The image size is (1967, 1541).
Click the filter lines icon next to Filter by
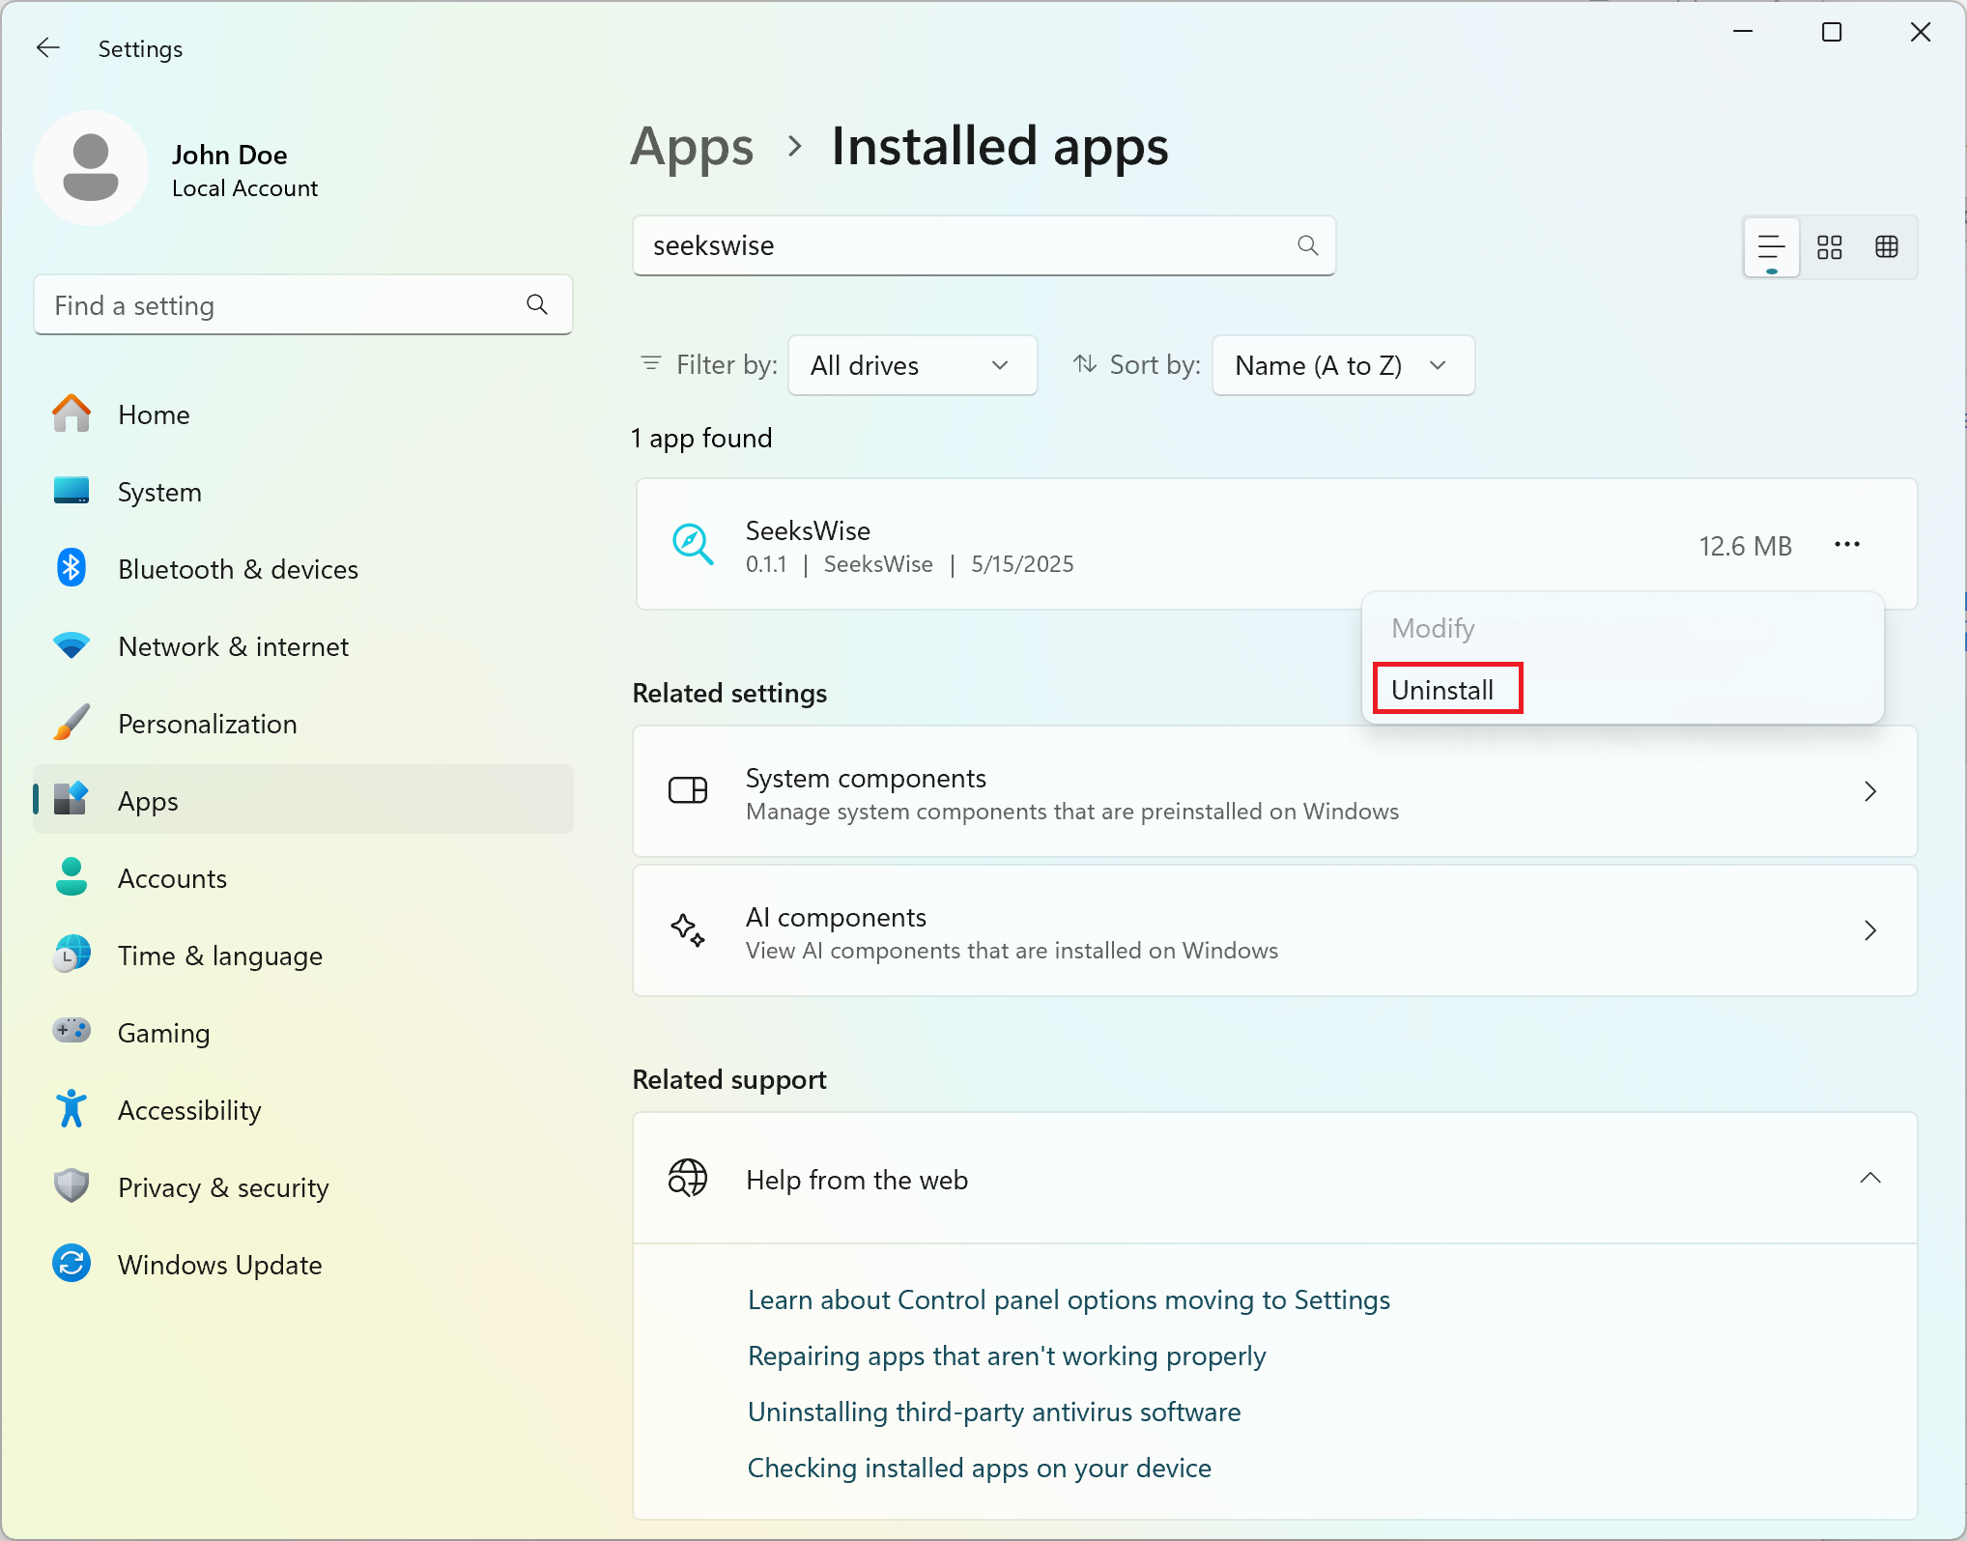tap(651, 364)
